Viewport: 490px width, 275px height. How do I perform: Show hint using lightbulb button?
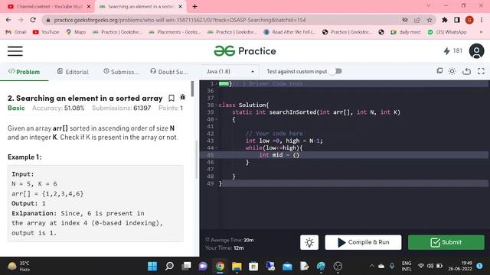(x=309, y=242)
